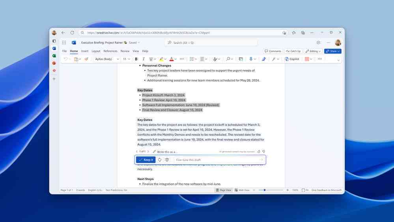This screenshot has width=394, height=222.
Task: Regenerate the Copilot draft
Action: tap(160, 160)
